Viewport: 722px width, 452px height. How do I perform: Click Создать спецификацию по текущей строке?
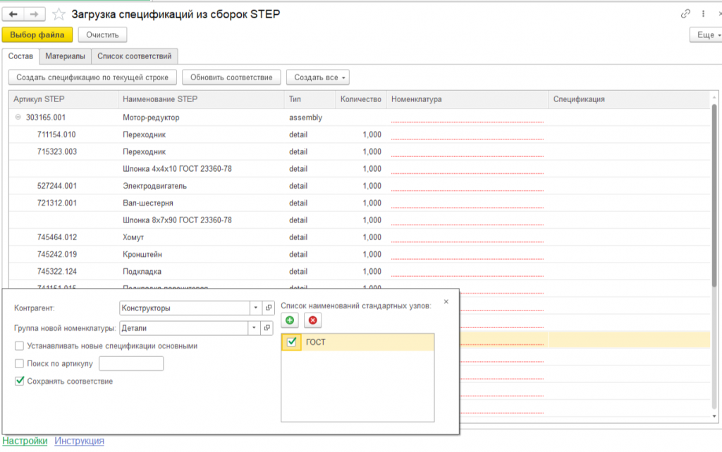[x=92, y=77]
